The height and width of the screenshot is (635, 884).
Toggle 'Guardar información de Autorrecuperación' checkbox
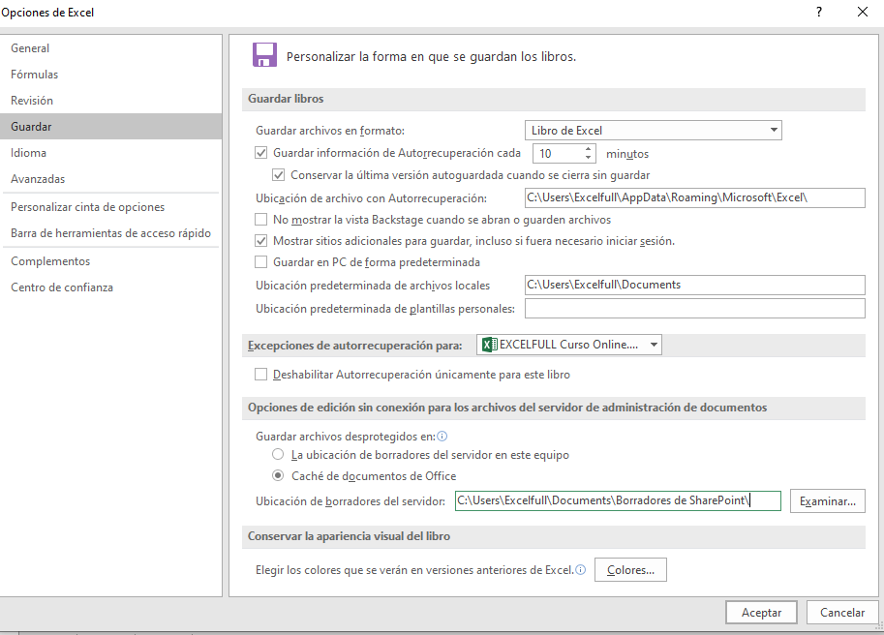[260, 153]
